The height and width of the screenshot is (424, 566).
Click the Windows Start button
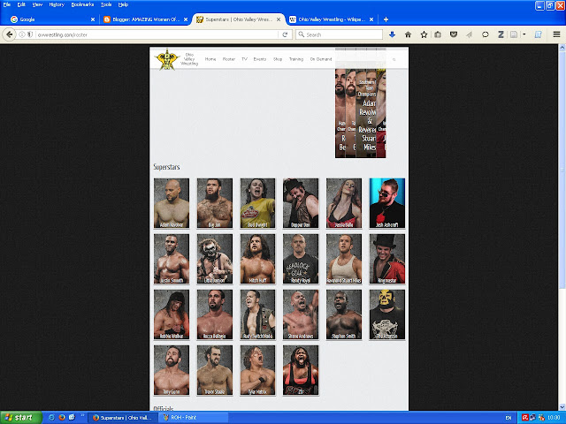coord(21,418)
